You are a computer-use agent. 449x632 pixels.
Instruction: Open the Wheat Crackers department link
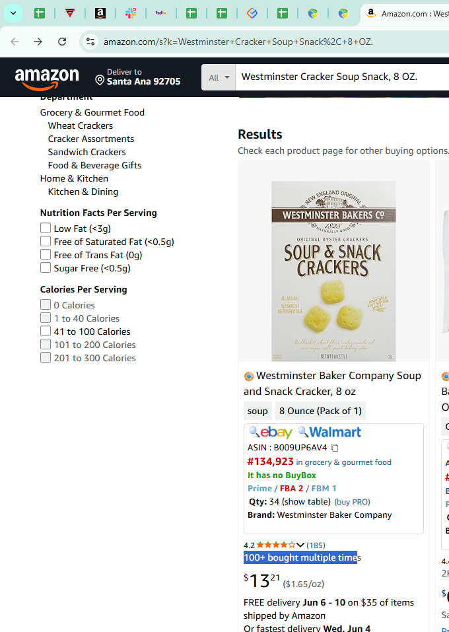(81, 125)
